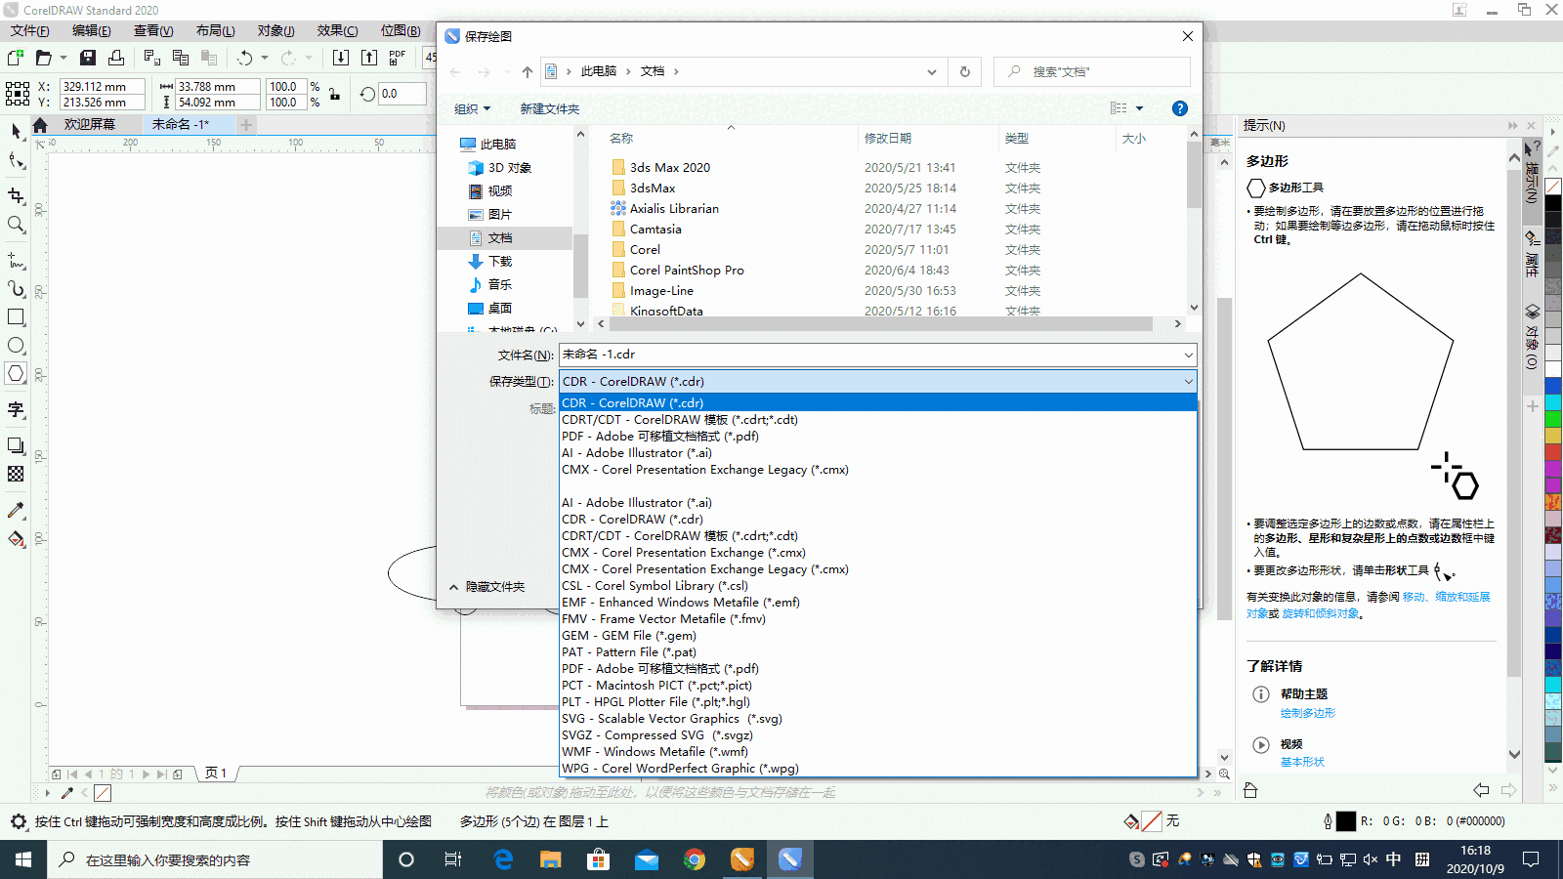Open the 绘制多边形 help link
Screen dimensions: 1563x879
pos(1309,713)
